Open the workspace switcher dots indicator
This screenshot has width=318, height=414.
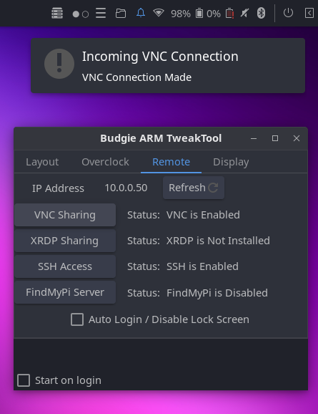(x=80, y=14)
